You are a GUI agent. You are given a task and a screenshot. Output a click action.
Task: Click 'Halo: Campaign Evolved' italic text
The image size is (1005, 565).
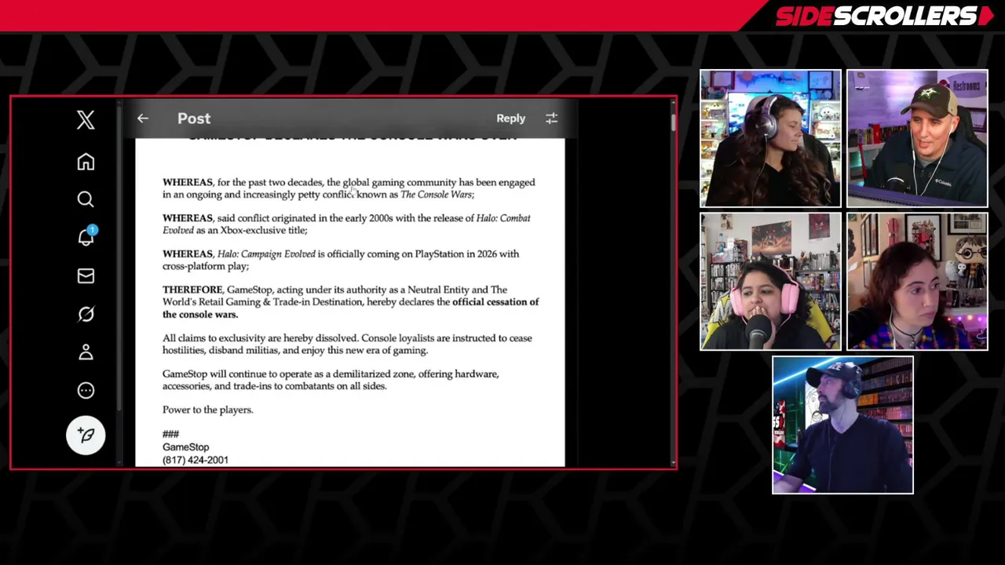tap(266, 254)
